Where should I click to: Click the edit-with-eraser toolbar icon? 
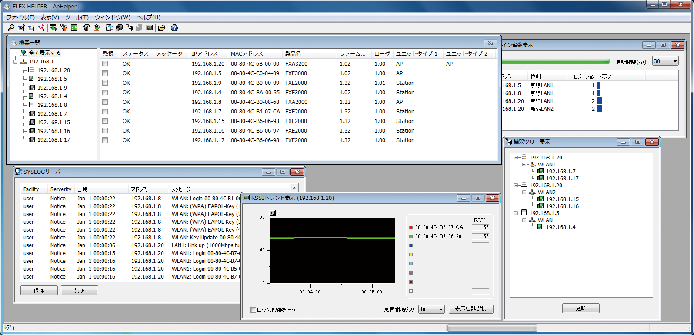pos(31,28)
